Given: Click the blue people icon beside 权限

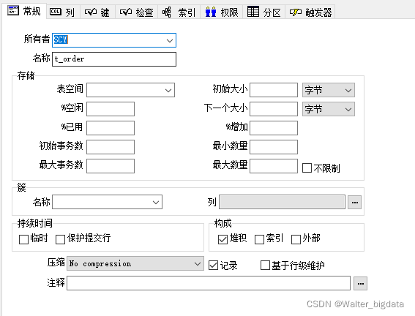Looking at the screenshot, I should pyautogui.click(x=211, y=12).
